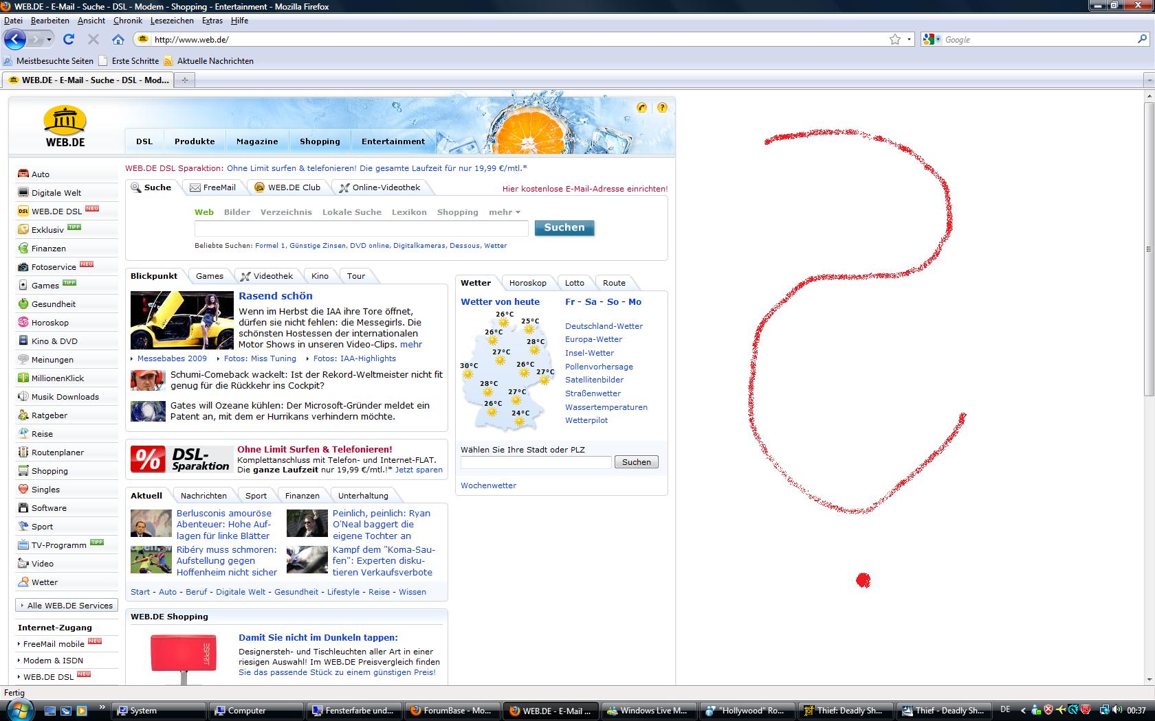Open the Lesezeichen menu
The height and width of the screenshot is (721, 1155).
[x=173, y=21]
